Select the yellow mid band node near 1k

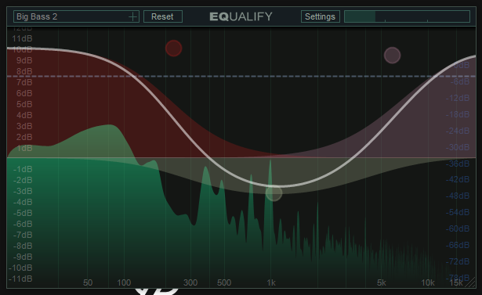click(x=274, y=193)
